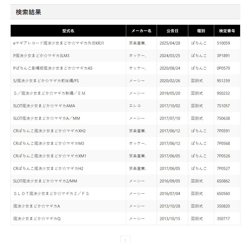Click the 型式名 column header
The image size is (250, 243).
[68, 31]
